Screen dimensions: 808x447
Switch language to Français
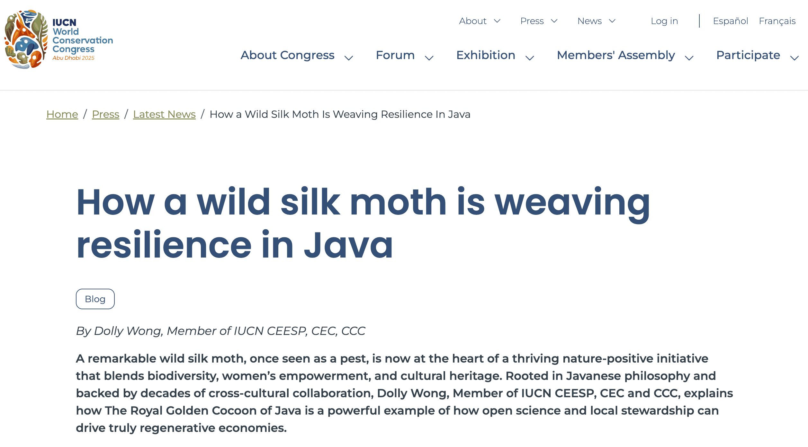777,21
